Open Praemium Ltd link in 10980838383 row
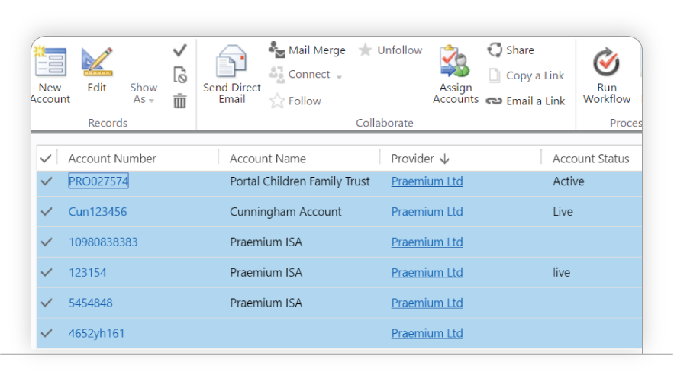 pos(427,242)
